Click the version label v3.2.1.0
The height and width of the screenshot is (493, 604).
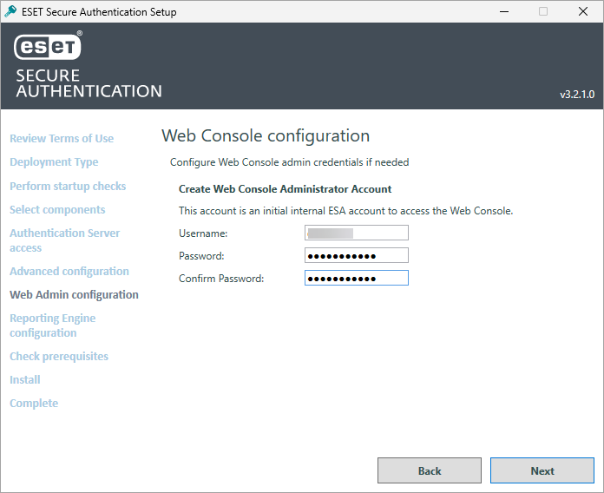coord(577,95)
